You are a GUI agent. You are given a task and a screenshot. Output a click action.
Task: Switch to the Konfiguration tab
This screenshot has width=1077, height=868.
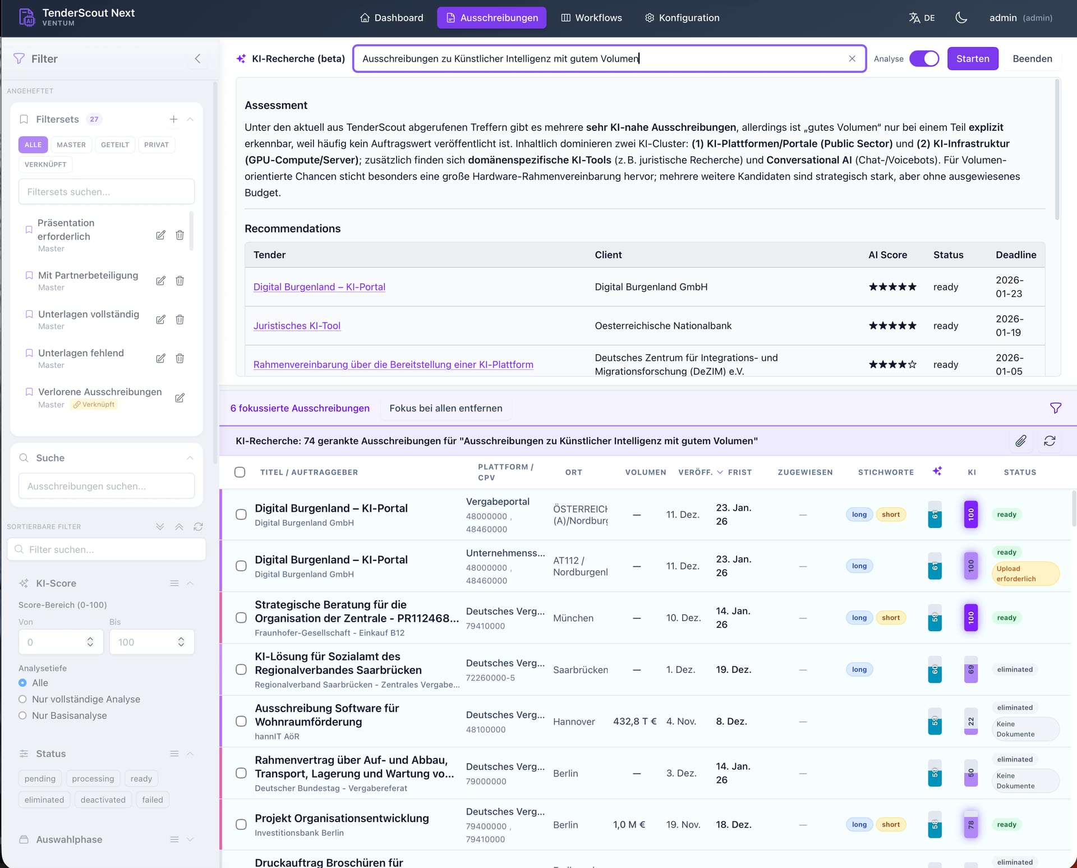(x=682, y=17)
